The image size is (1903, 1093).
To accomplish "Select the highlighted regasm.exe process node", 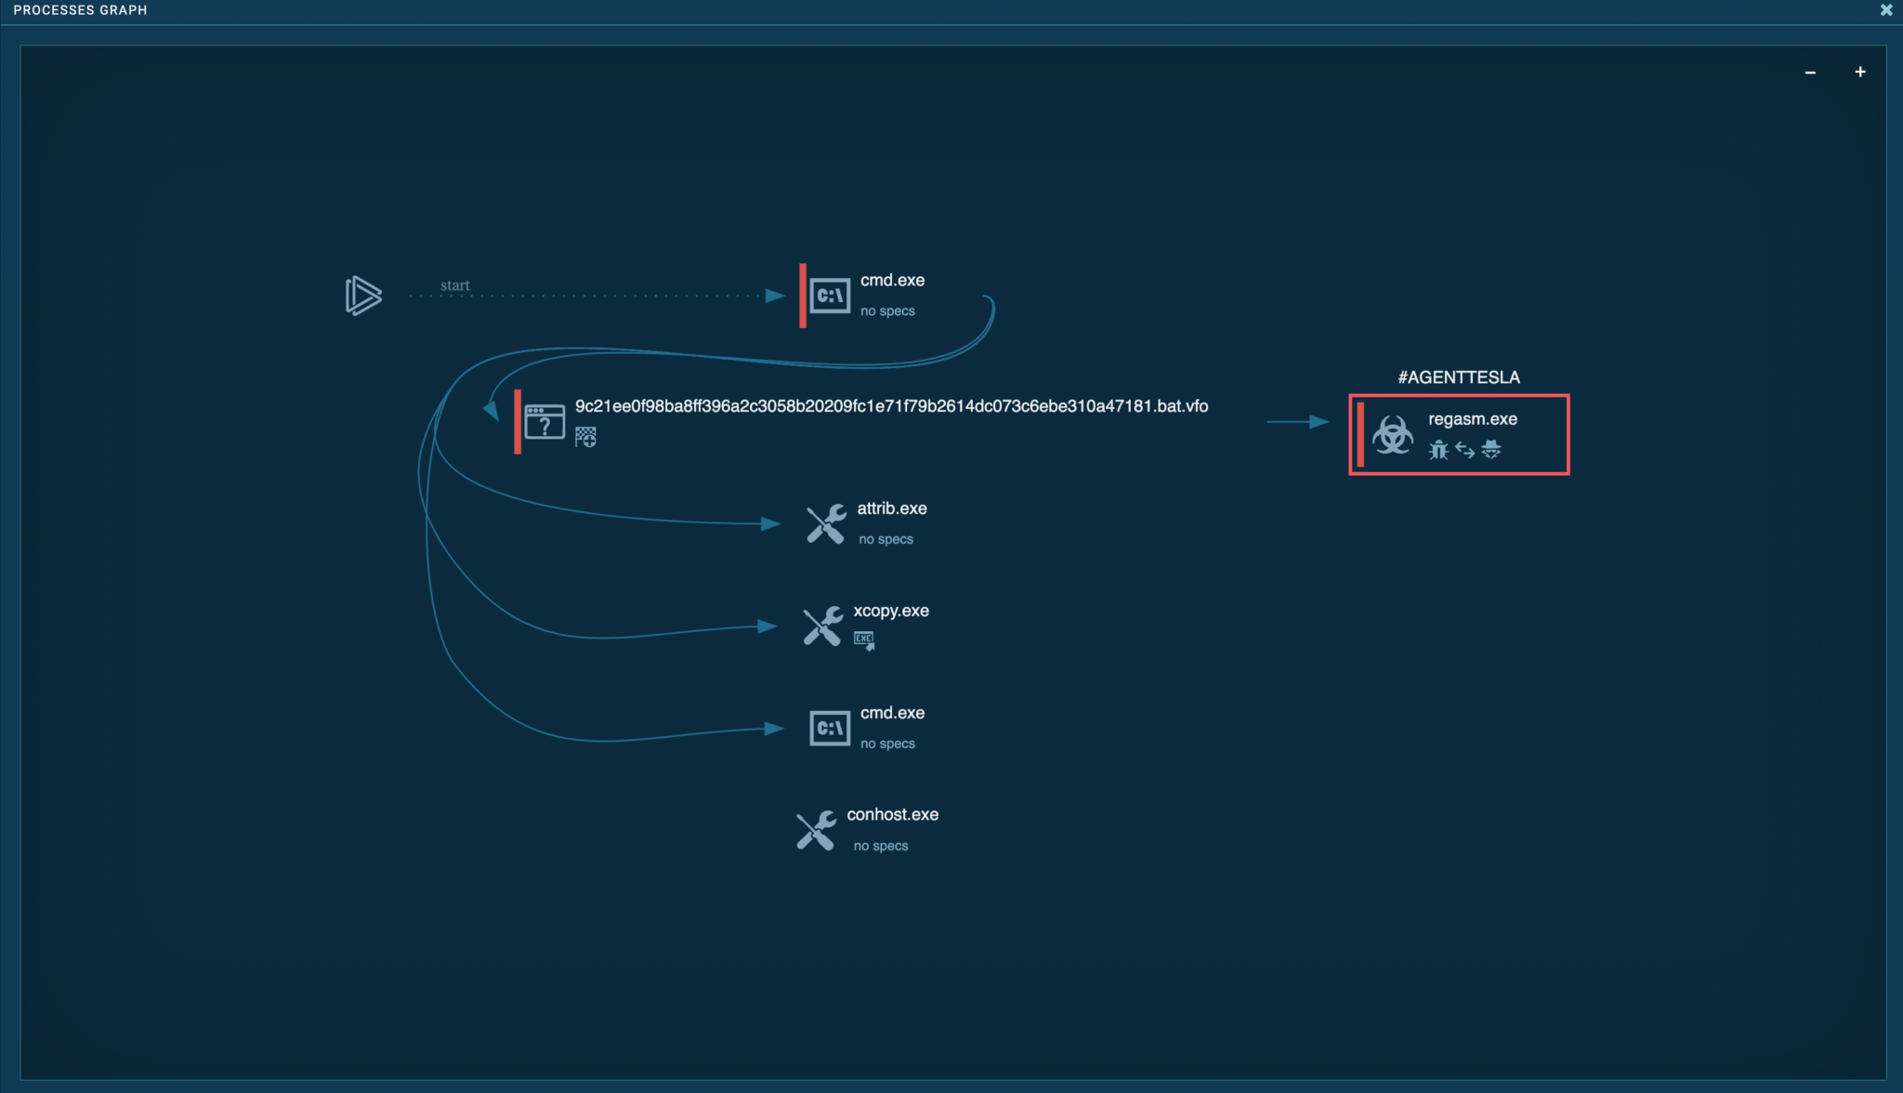I will pyautogui.click(x=1459, y=434).
